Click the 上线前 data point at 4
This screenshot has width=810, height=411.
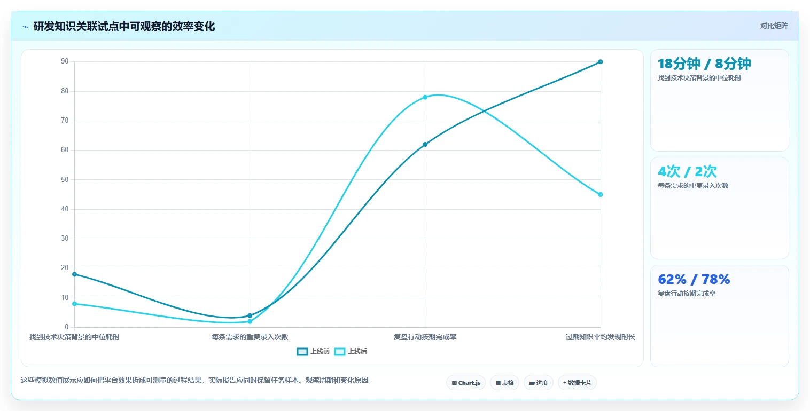point(250,315)
